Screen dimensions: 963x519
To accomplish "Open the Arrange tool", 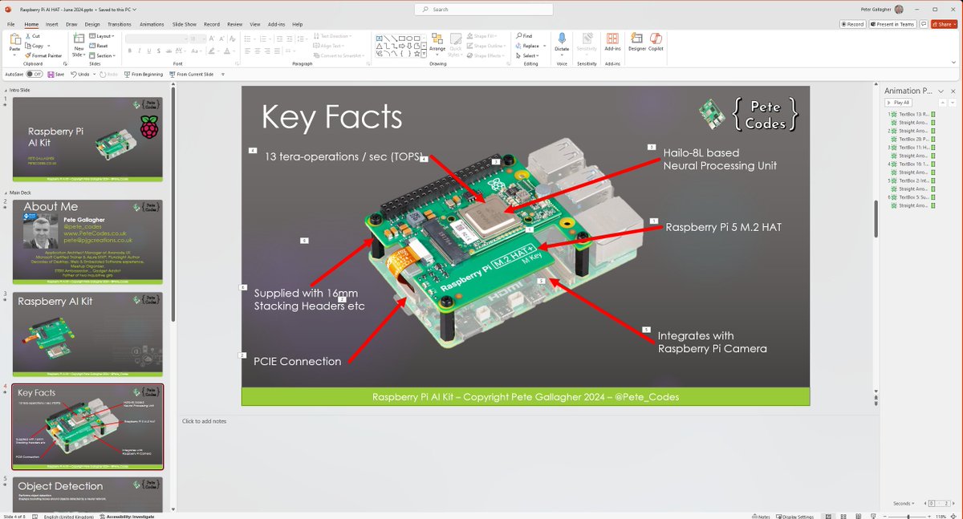I will pos(437,44).
